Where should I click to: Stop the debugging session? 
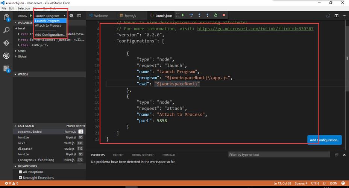(x=224, y=15)
